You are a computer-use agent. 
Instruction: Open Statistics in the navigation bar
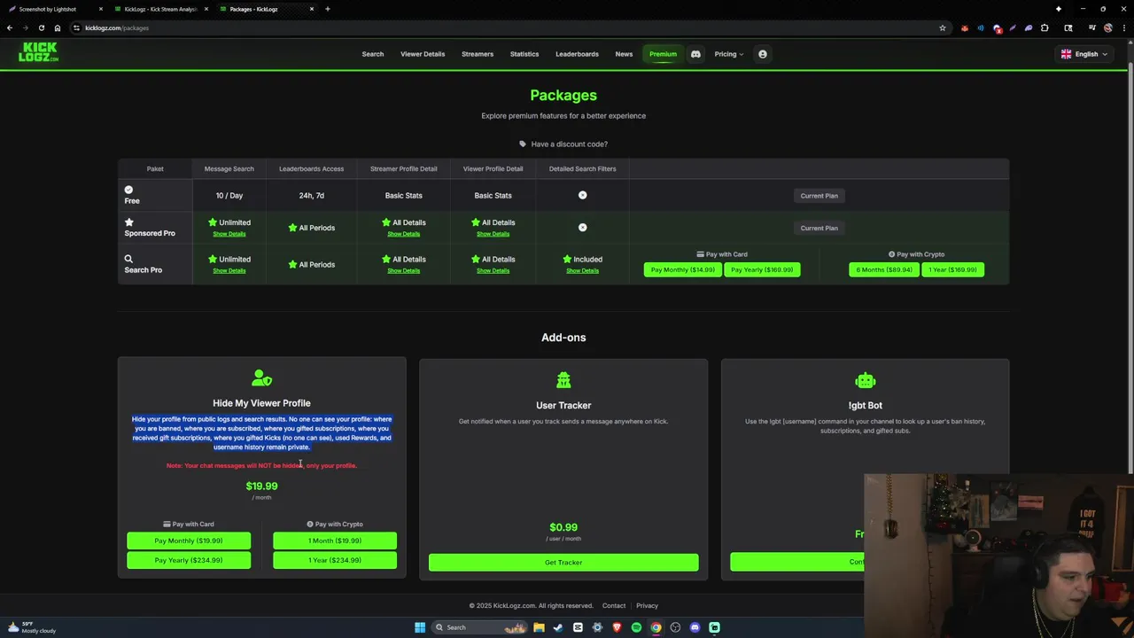click(524, 54)
